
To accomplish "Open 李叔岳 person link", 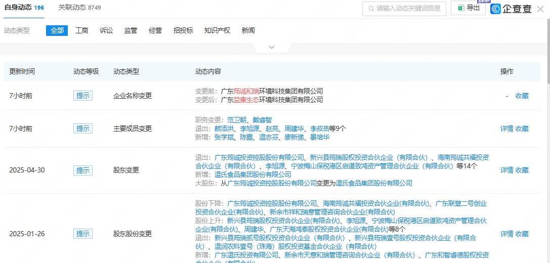I will pos(320,128).
